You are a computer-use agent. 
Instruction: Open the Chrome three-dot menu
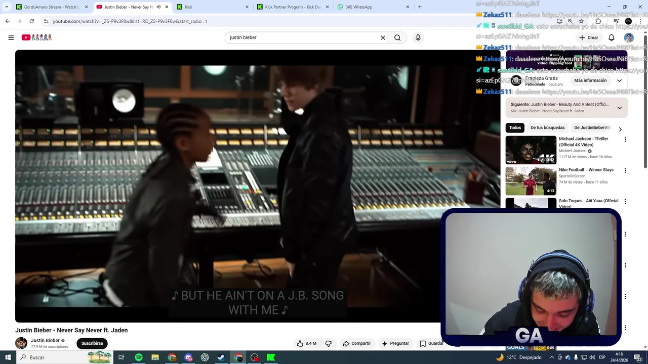(x=641, y=21)
